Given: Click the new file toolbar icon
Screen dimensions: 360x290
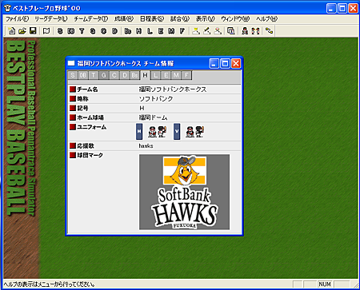Looking at the screenshot, I should pyautogui.click(x=11, y=31).
